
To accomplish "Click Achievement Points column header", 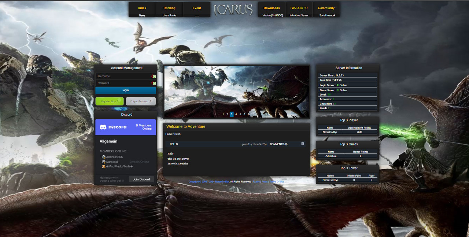I will coord(359,128).
